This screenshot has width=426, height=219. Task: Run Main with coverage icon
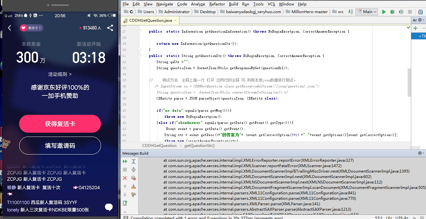[401, 12]
